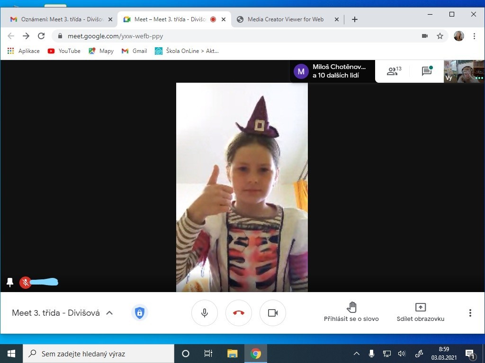Expand meeting details next to Divišová
Viewport: 485px width, 363px height.
coord(109,312)
